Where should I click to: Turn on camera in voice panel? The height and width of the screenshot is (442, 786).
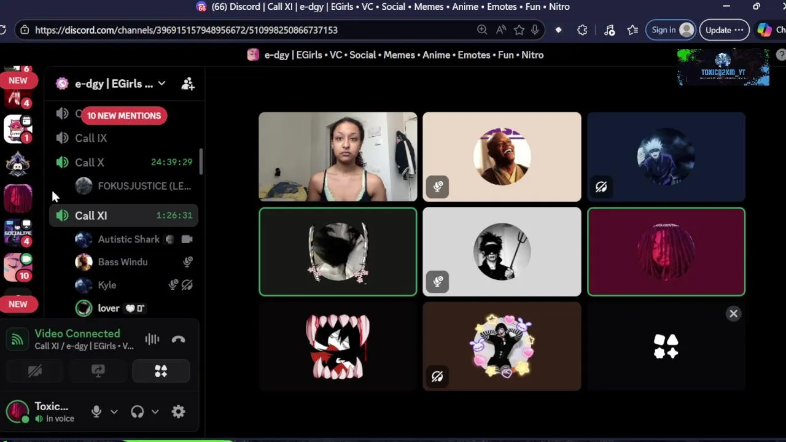click(x=35, y=371)
